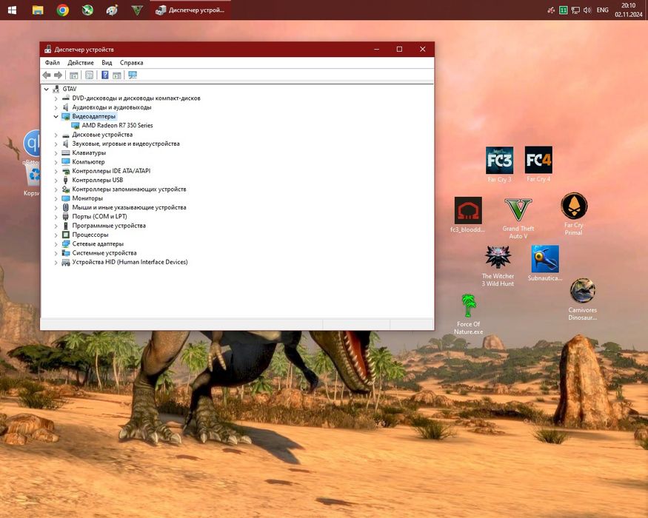Collapse the GTAV root node
Viewport: 648px width, 518px height.
pos(46,89)
